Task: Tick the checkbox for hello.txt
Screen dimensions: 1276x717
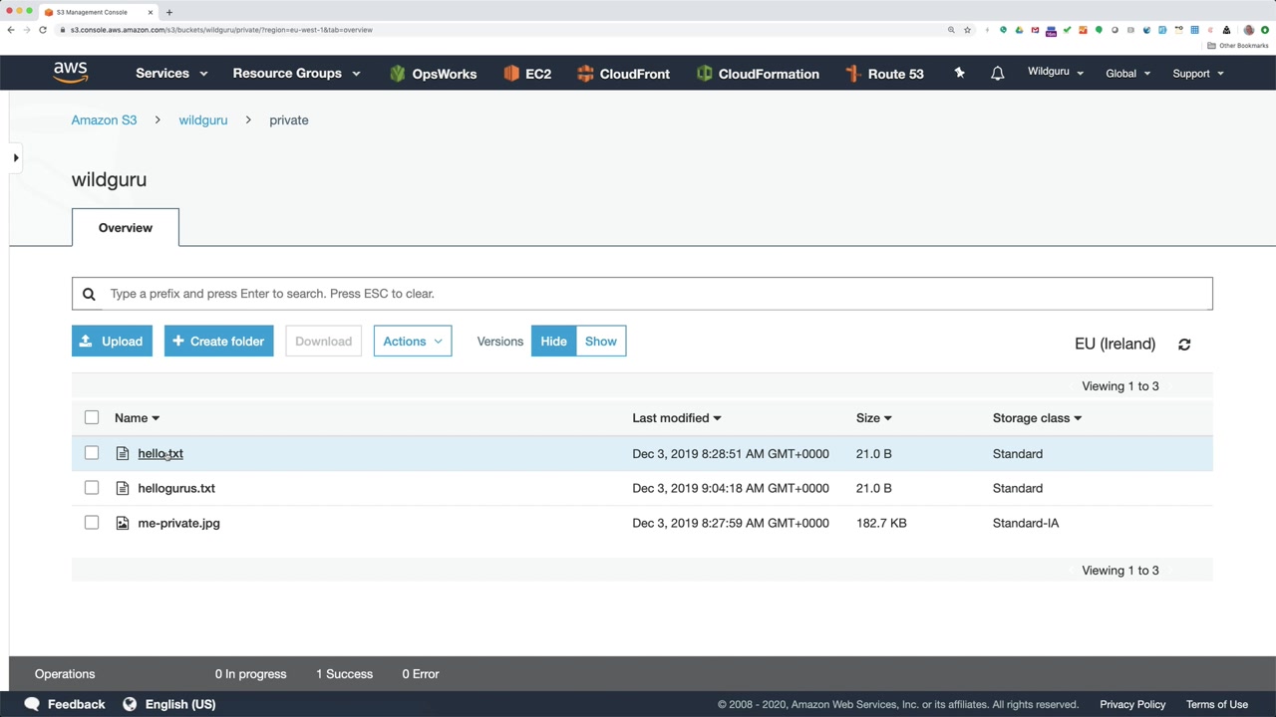Action: (x=92, y=453)
